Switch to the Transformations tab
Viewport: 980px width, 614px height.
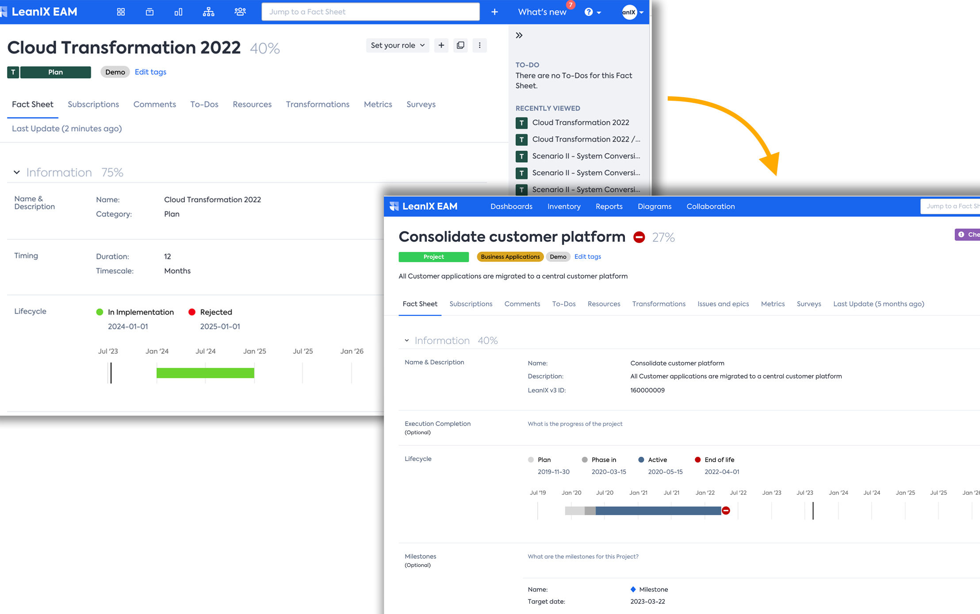(x=317, y=104)
